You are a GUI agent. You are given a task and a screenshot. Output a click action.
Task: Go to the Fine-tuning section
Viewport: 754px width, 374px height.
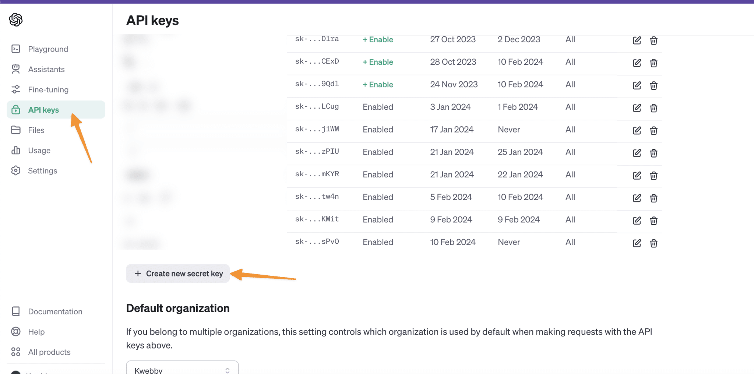click(48, 89)
